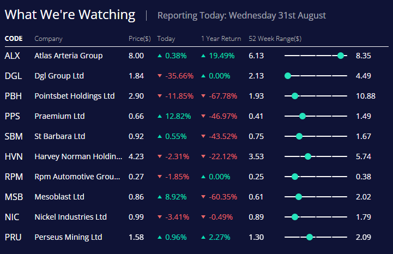Screen dimensions: 393x254
Task: Click Perseus Mining 52-week range slider dot
Action: pyautogui.click(x=310, y=237)
